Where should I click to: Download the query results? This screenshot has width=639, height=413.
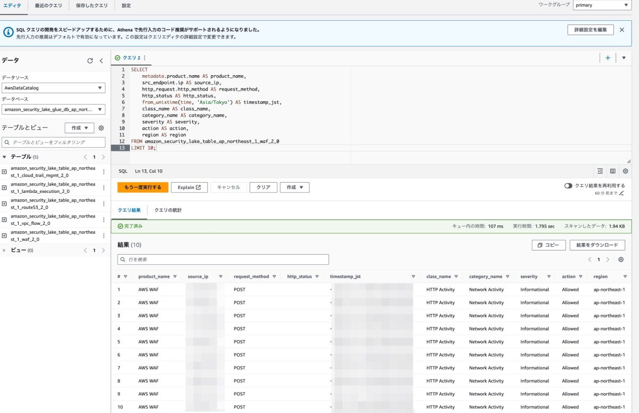(597, 245)
